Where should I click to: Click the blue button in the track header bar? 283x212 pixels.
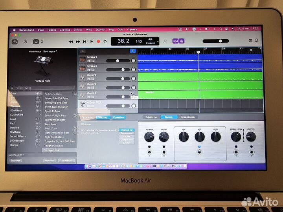tap(133, 51)
